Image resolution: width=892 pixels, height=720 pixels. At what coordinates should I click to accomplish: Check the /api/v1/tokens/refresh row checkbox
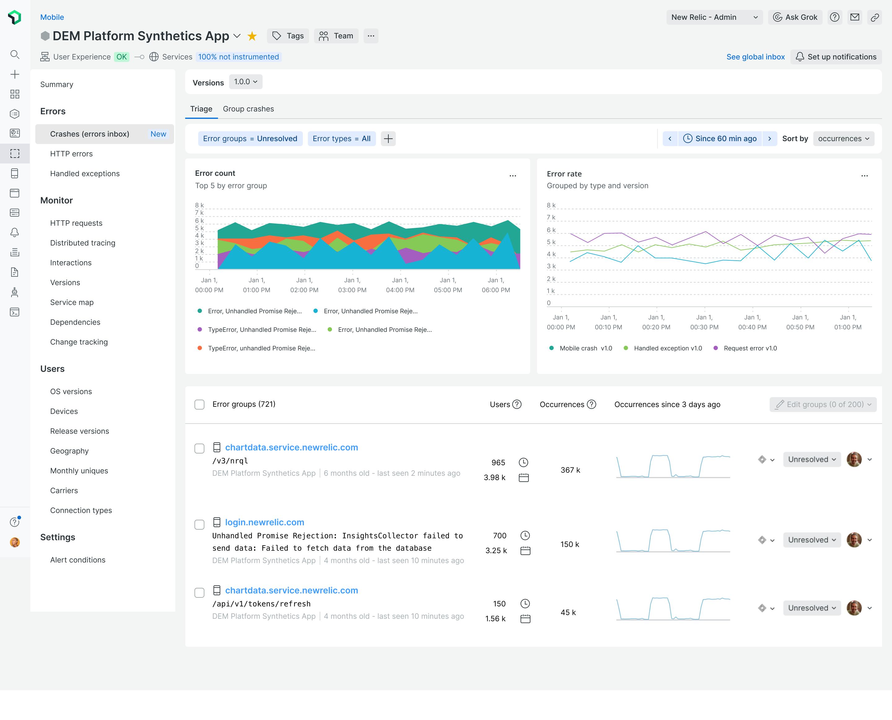tap(199, 593)
